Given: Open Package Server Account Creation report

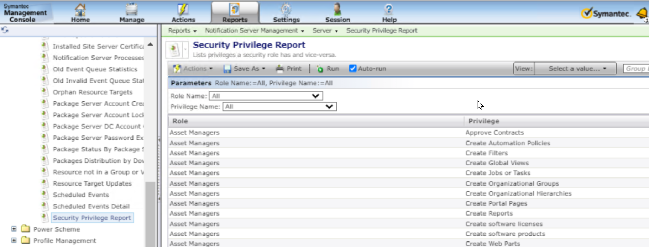Looking at the screenshot, I should click(x=98, y=103).
